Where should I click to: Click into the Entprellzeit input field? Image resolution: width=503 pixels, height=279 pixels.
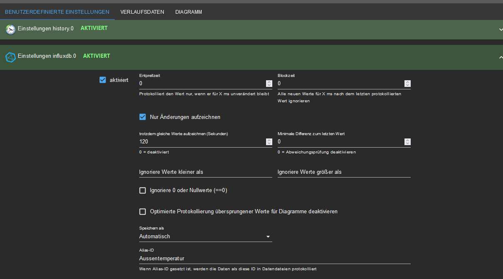click(x=202, y=84)
